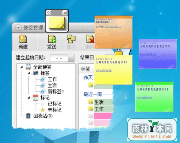The image size is (180, 143).
Task: Select the 标记 node in the tree
Action: [x=45, y=97]
